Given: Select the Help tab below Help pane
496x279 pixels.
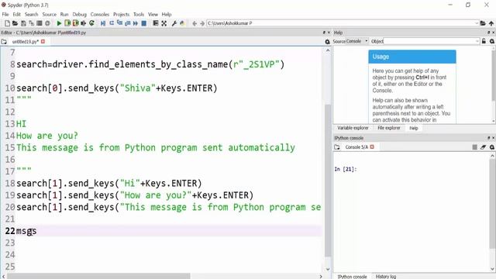Looking at the screenshot, I should pyautogui.click(x=413, y=128).
